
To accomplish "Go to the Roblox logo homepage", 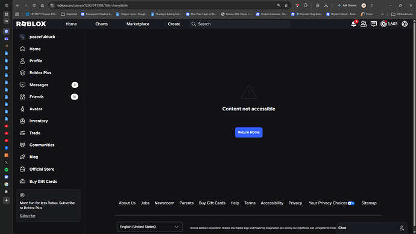I will click(x=31, y=24).
